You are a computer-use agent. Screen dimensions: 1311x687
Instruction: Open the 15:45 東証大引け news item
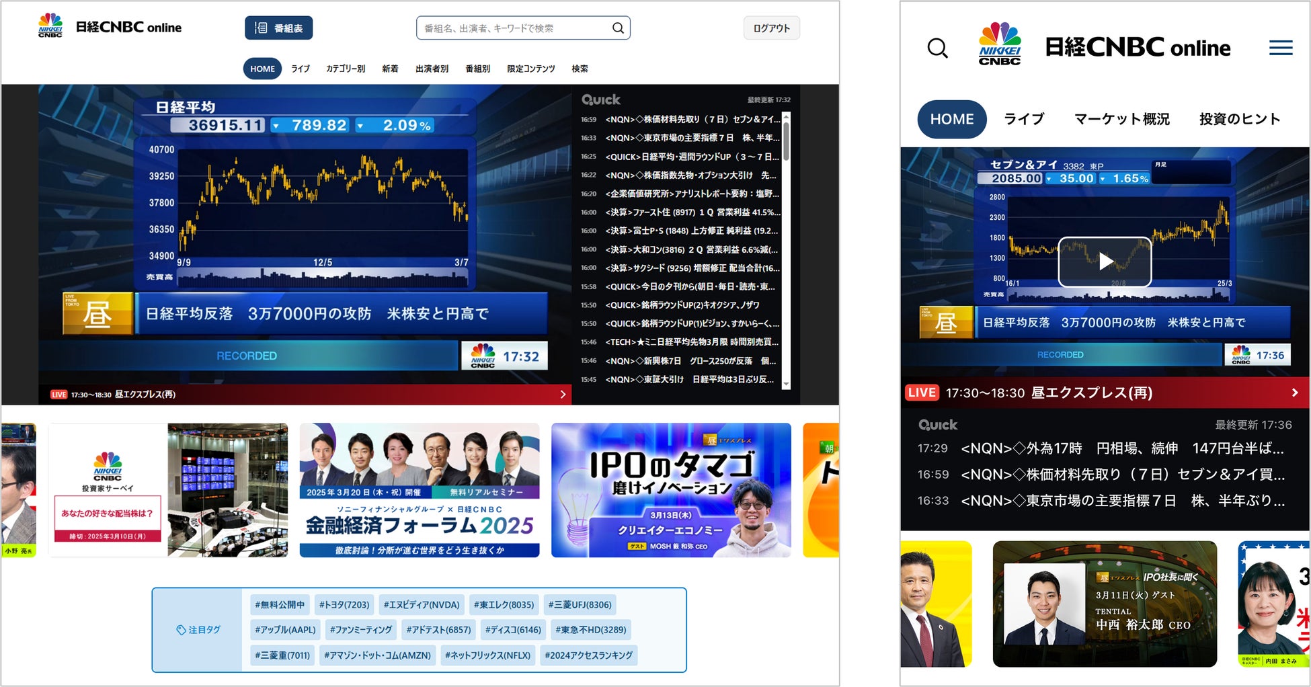[x=680, y=379]
